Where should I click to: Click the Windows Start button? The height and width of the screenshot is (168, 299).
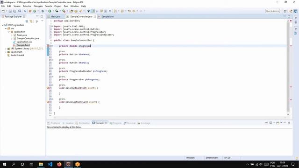(x=4, y=164)
